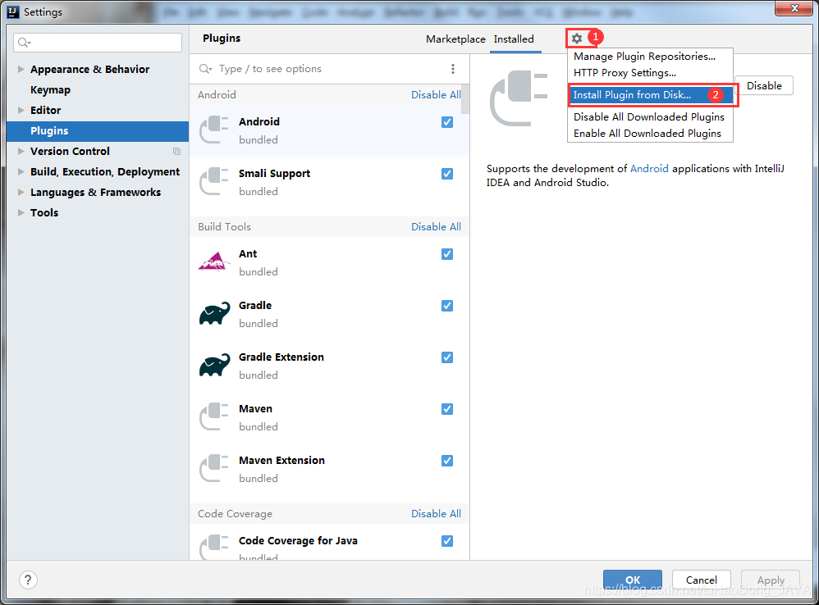This screenshot has height=605, width=819.
Task: Click the settings search magnifier icon
Action: click(24, 43)
